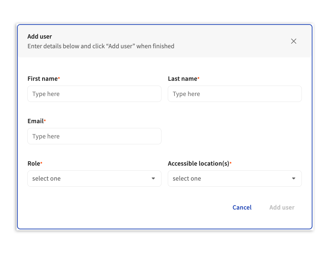The height and width of the screenshot is (254, 330).
Task: Click the Add user dialog title
Action: 40,36
